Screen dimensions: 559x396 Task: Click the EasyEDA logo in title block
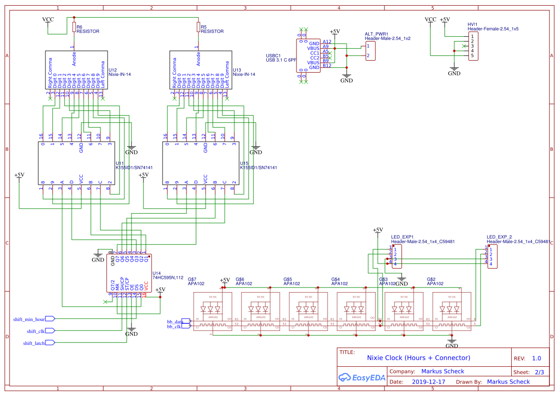(362, 377)
